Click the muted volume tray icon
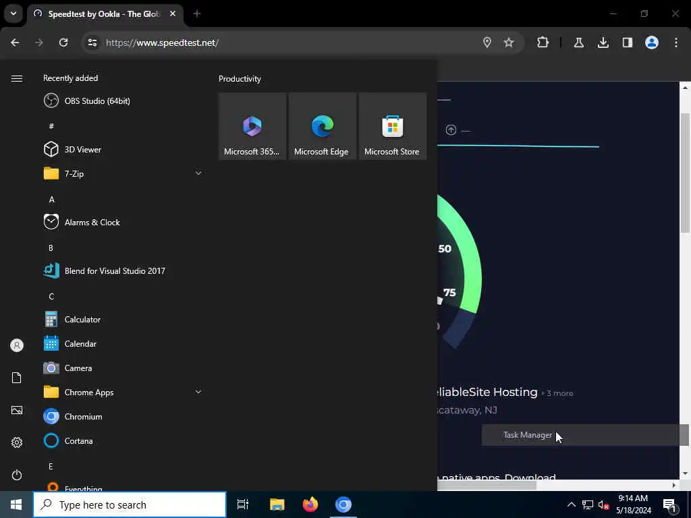The image size is (691, 518). (603, 505)
